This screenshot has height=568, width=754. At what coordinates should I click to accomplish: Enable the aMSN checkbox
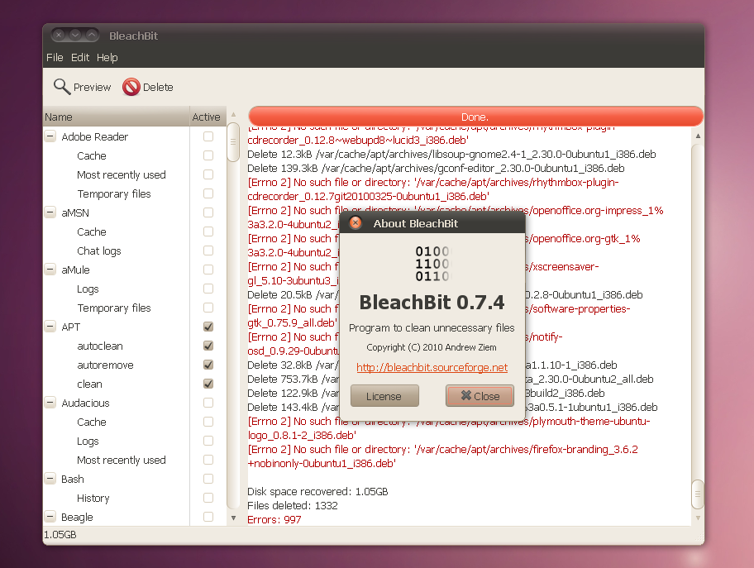tap(208, 212)
